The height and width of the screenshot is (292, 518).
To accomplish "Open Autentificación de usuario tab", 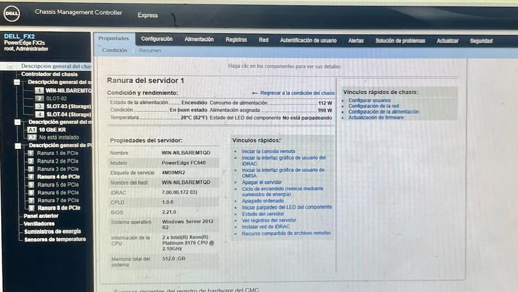I will pyautogui.click(x=308, y=40).
